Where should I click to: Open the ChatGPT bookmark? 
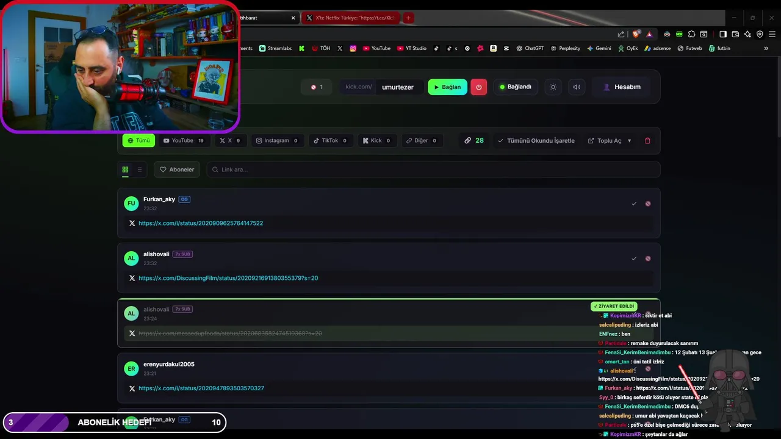(530, 48)
